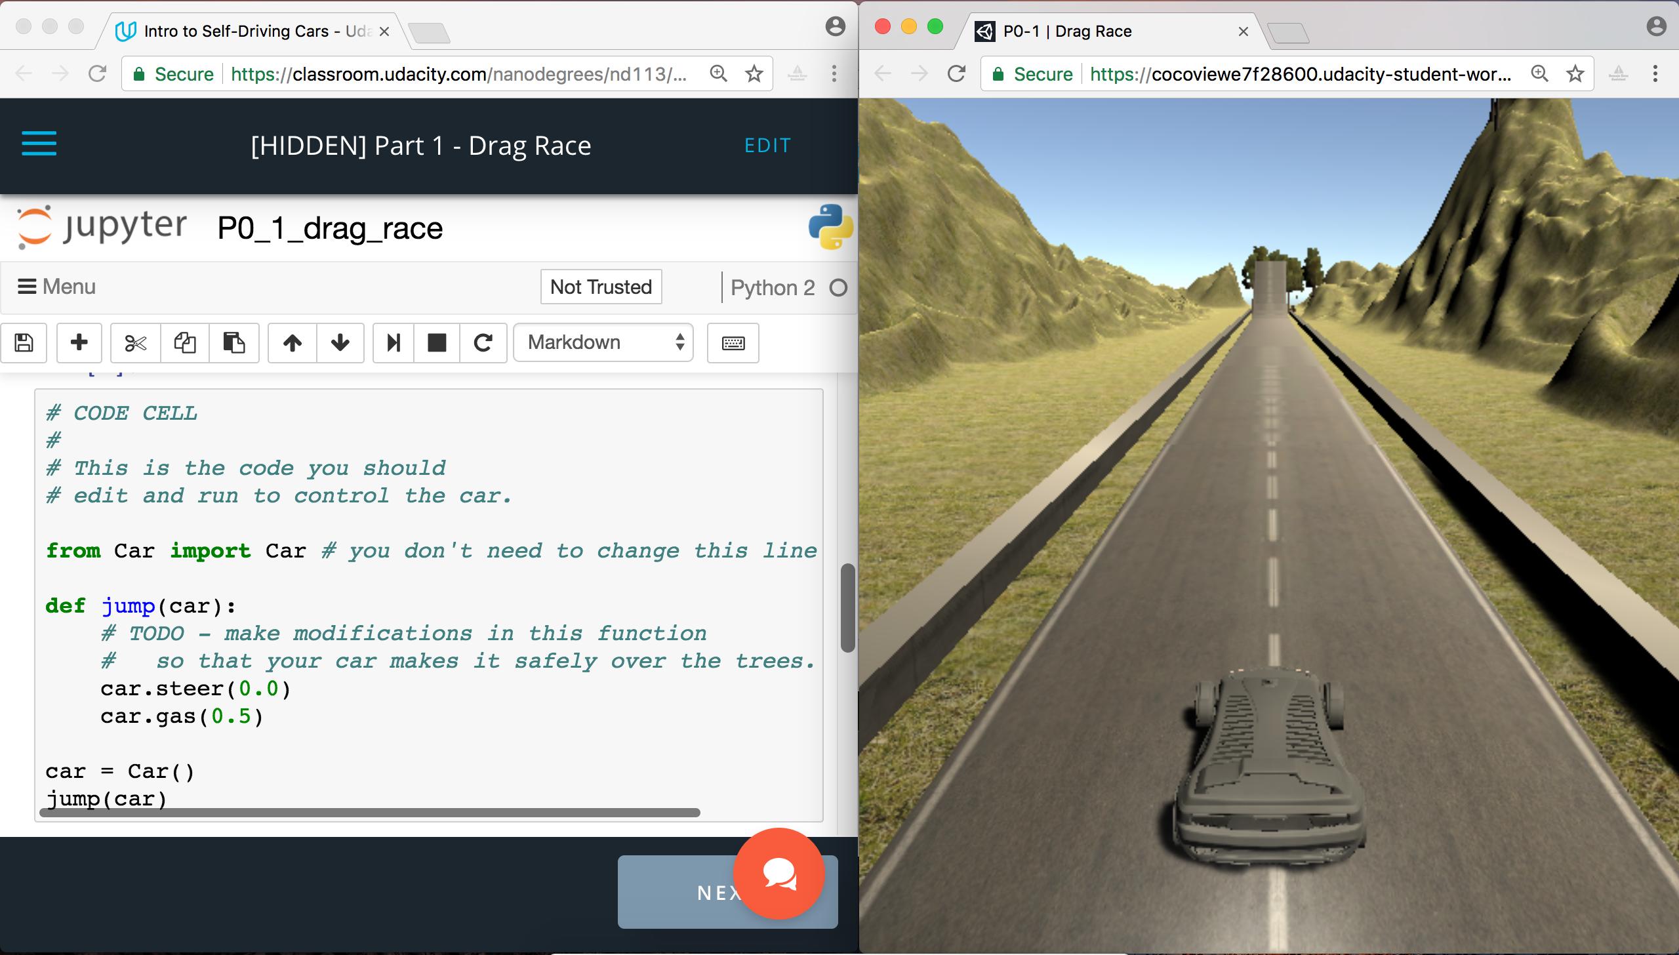Click the keyboard shortcuts icon

[x=733, y=344]
